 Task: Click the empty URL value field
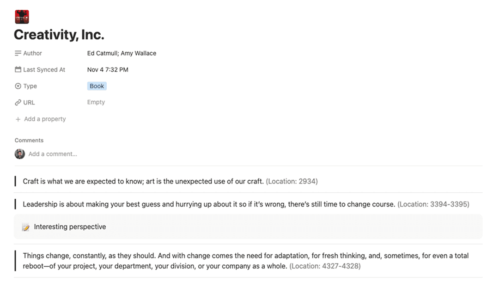pyautogui.click(x=96, y=102)
